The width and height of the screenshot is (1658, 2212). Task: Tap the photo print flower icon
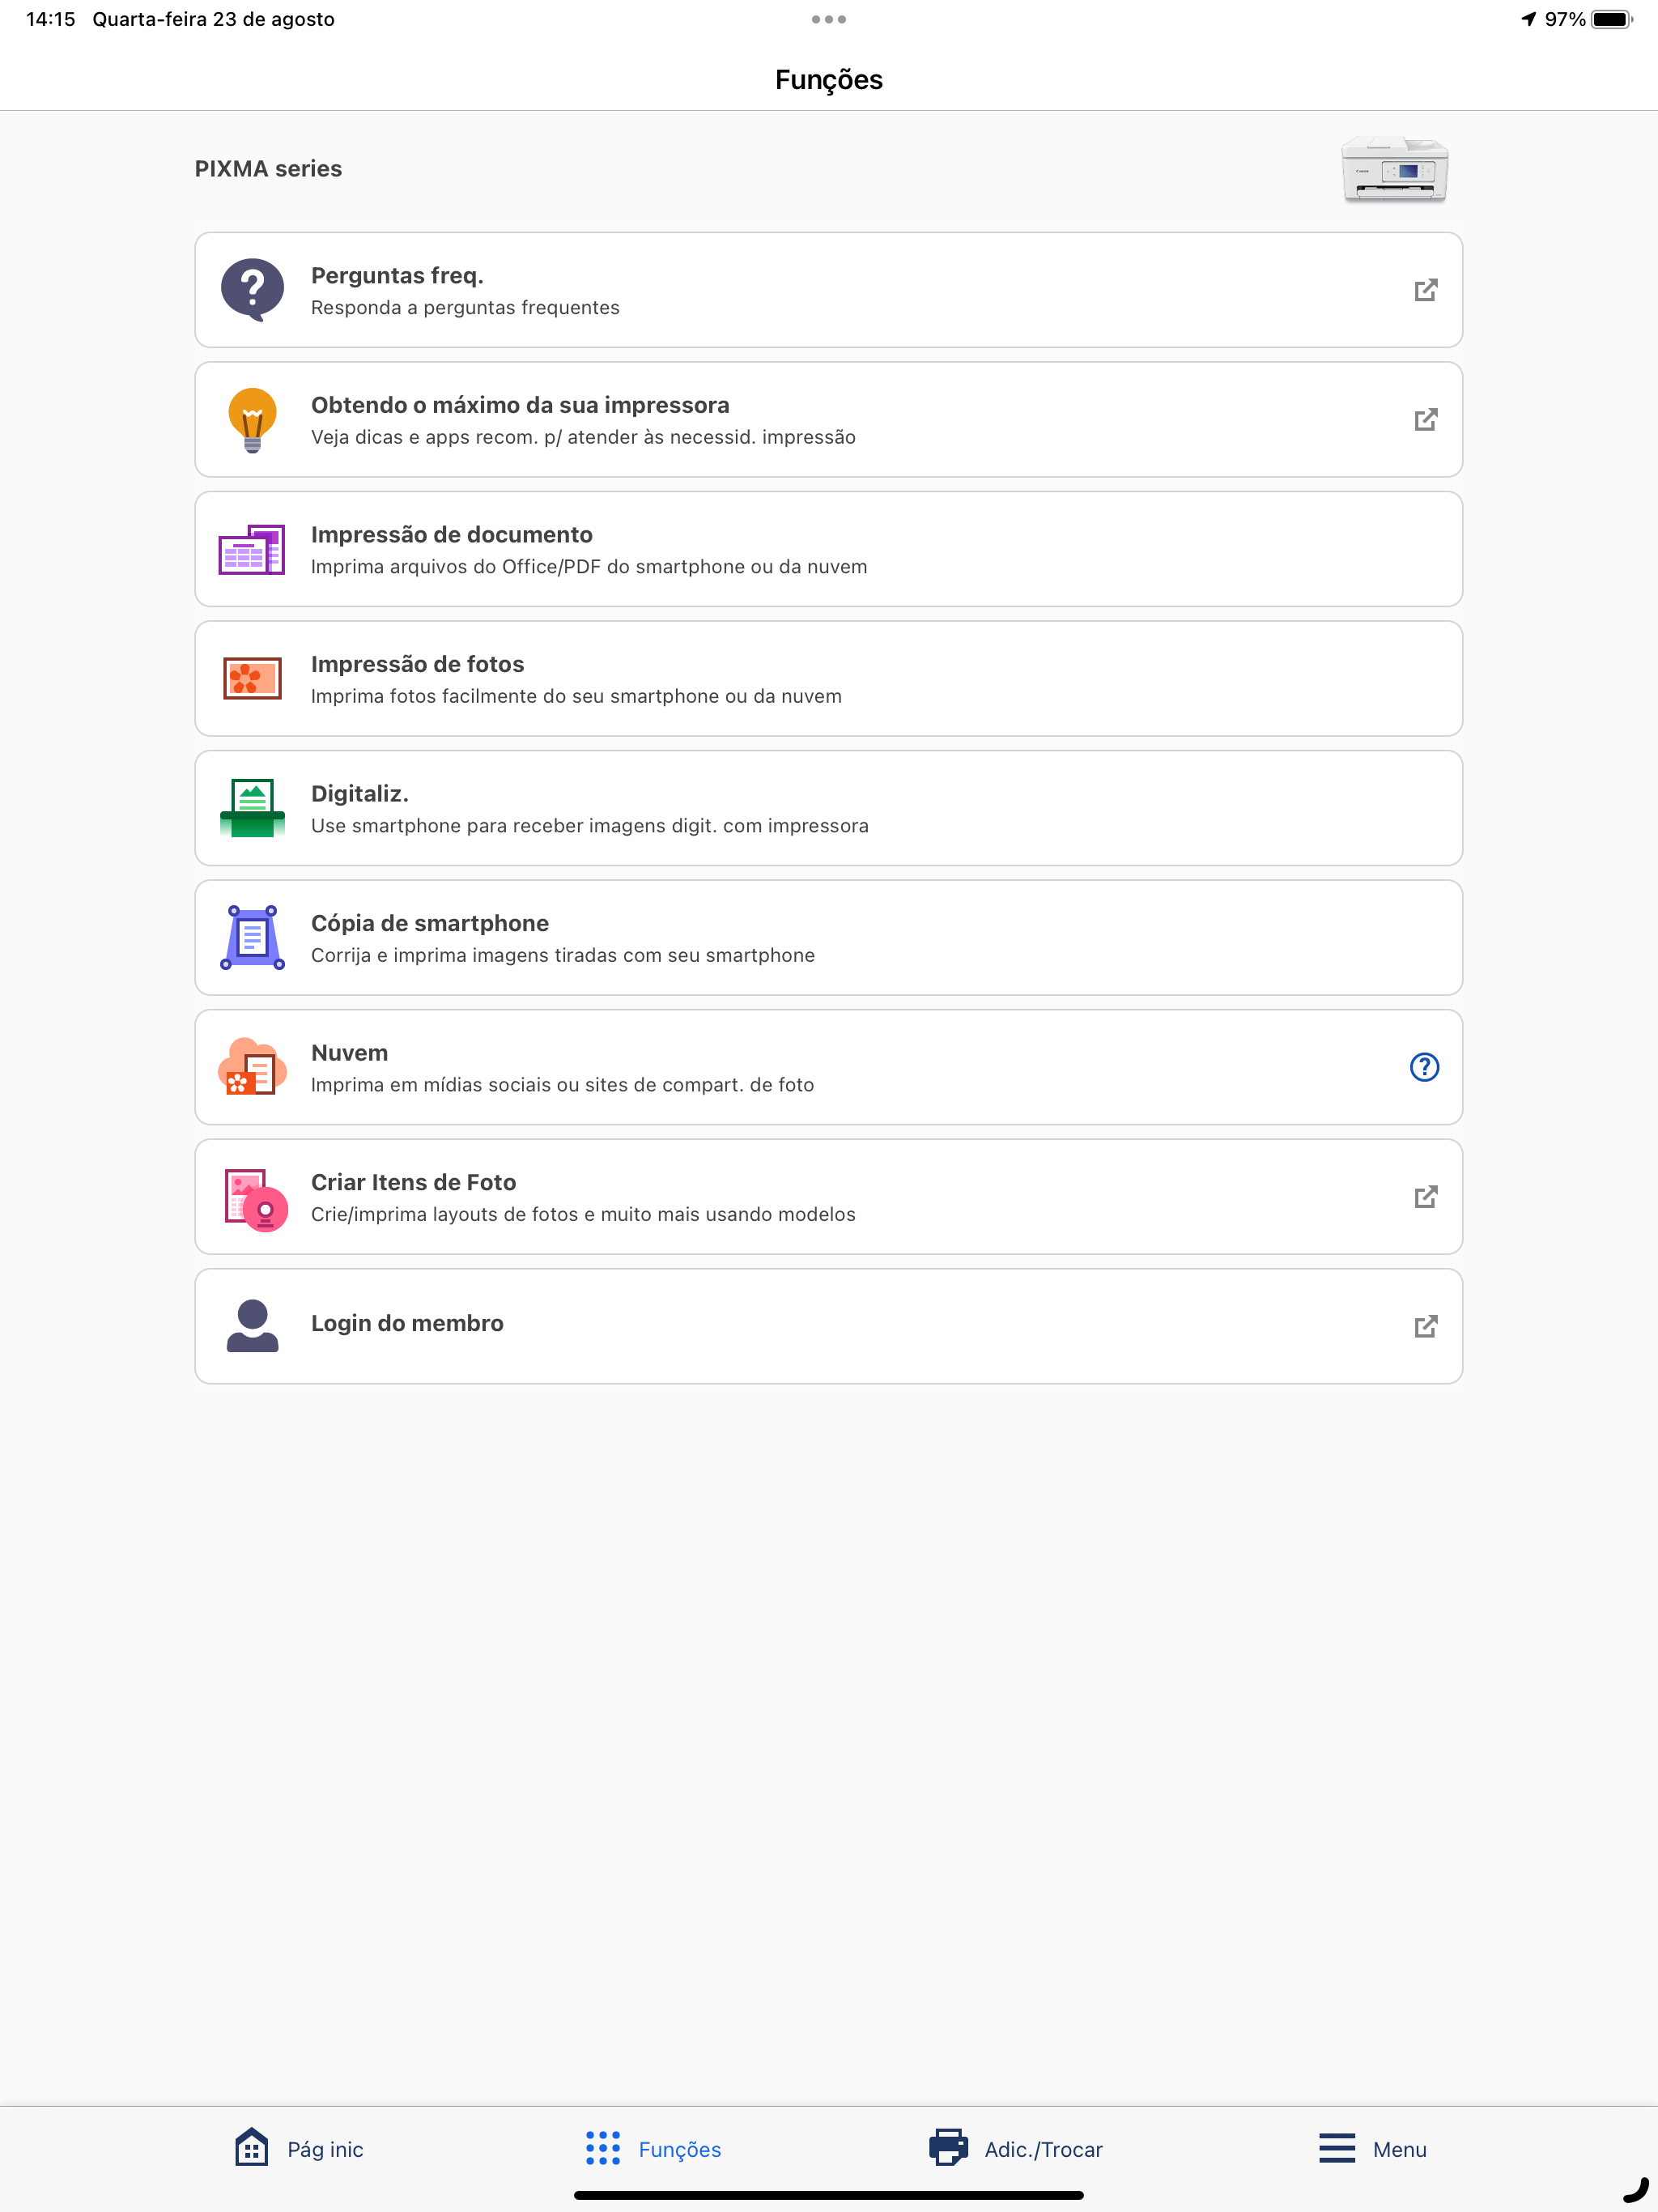point(252,679)
